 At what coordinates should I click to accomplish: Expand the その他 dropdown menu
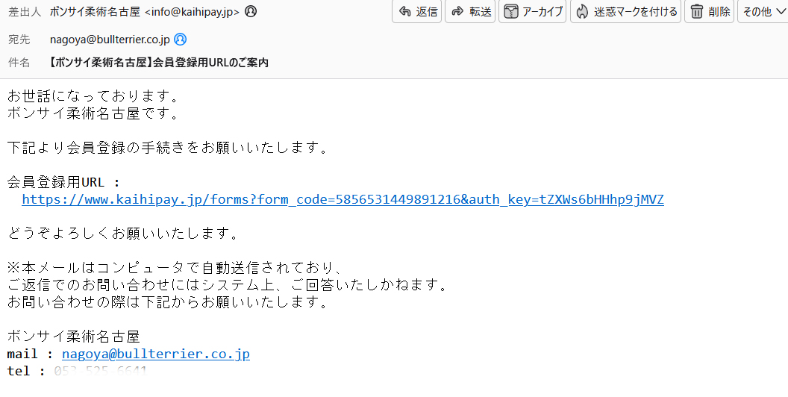click(x=763, y=11)
